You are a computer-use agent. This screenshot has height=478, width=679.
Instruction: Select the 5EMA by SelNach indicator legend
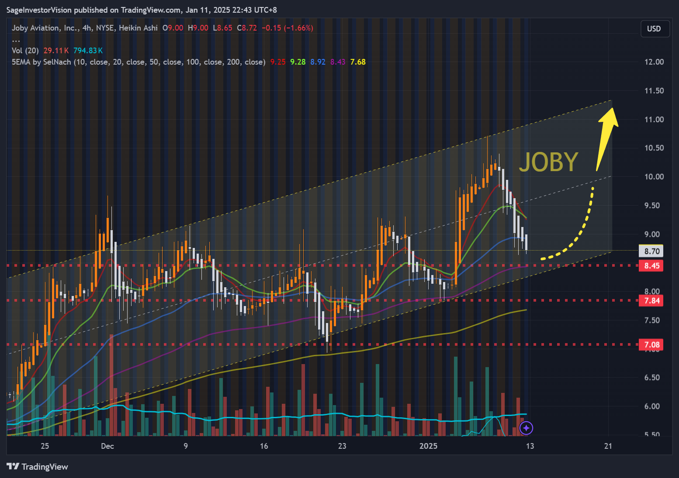(139, 62)
